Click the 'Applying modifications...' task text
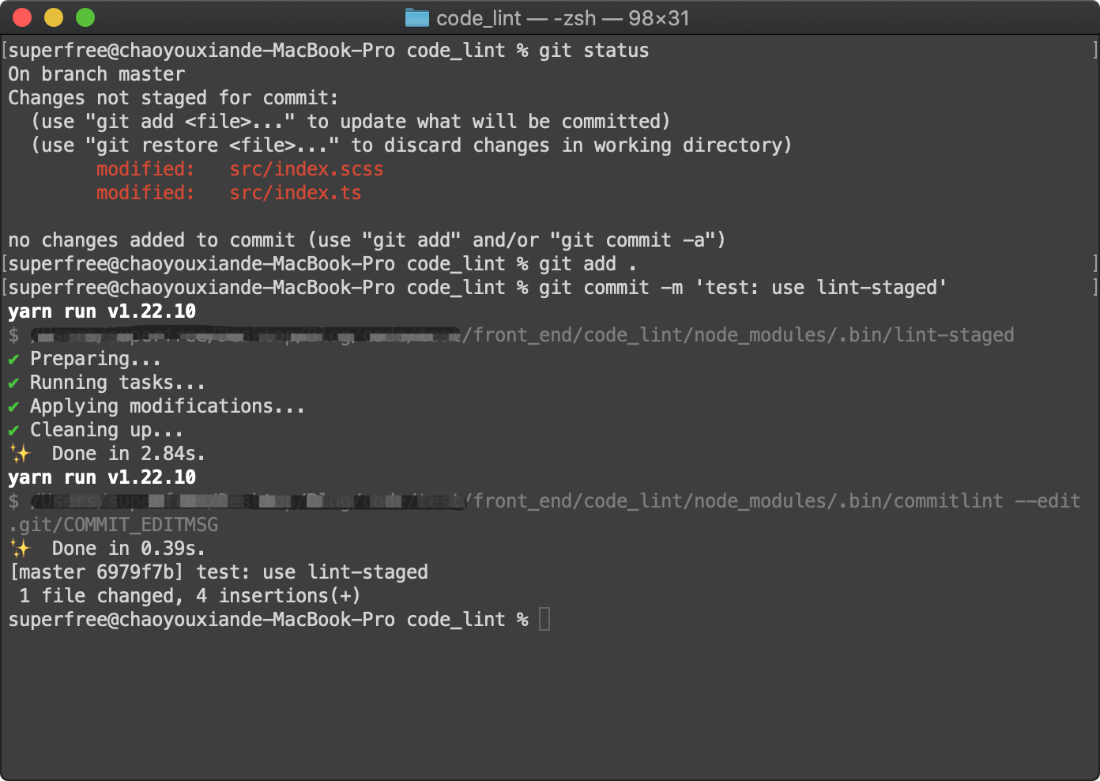Image resolution: width=1100 pixels, height=781 pixels. (x=168, y=406)
